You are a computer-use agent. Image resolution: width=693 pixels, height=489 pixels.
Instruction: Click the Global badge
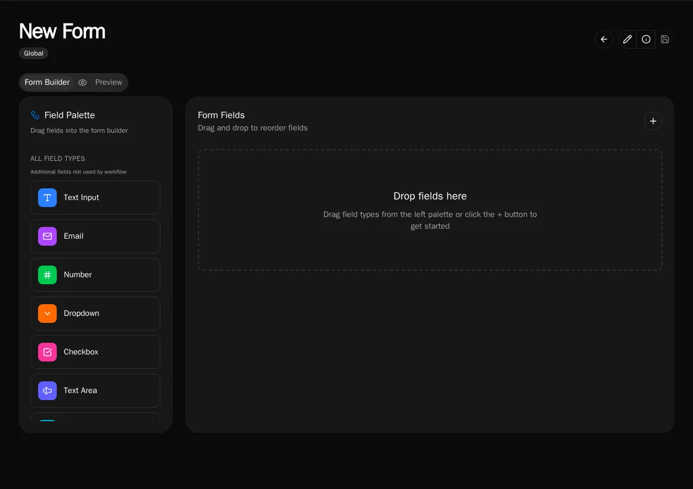(33, 53)
